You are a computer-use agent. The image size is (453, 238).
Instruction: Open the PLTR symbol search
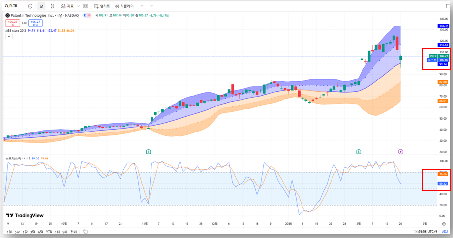point(11,6)
